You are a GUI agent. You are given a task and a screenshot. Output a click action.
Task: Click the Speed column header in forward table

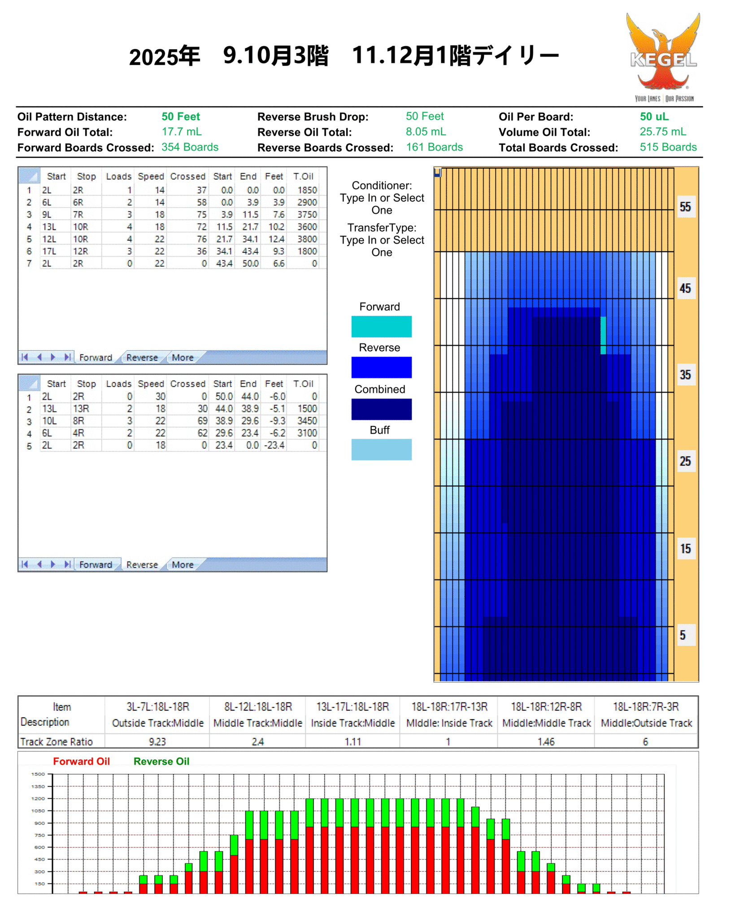[x=151, y=176]
